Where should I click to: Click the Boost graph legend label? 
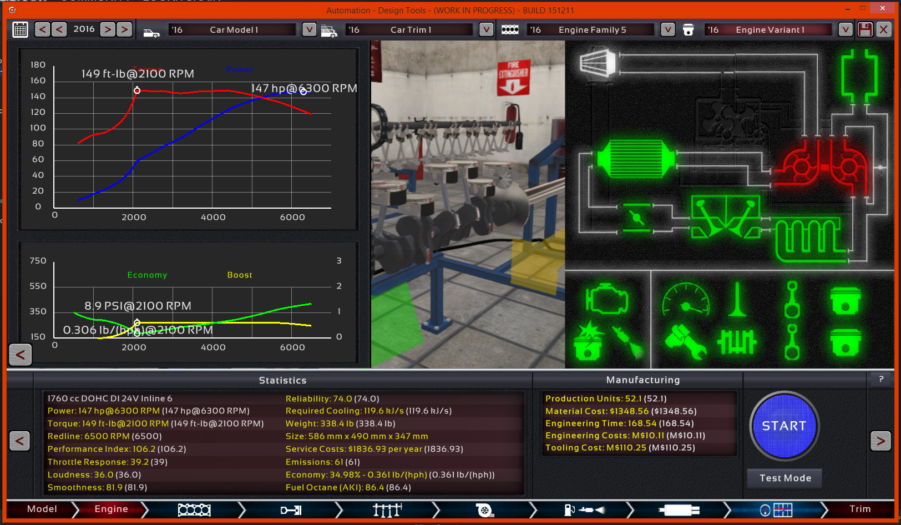[x=240, y=275]
